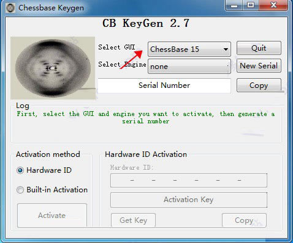Click the 'Hardware ID:' field label
Viewport: 293px width, 243px height.
(x=132, y=167)
